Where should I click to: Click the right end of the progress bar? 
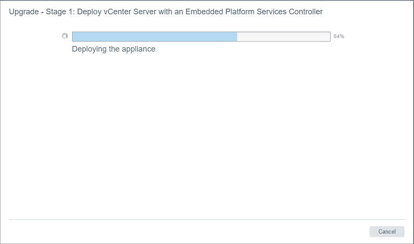(x=328, y=36)
